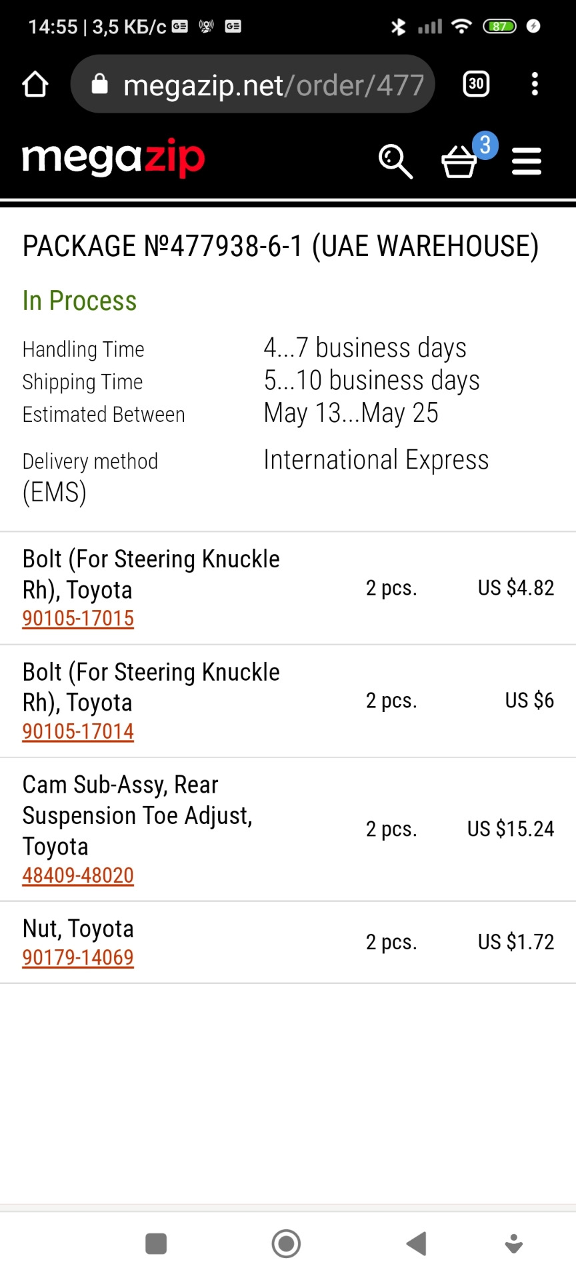Click the megazip logo

pyautogui.click(x=113, y=159)
